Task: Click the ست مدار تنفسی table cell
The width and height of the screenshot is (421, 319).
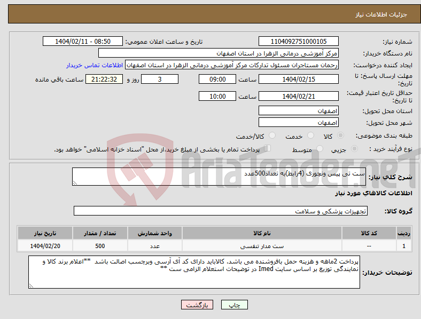Action: tap(262, 246)
